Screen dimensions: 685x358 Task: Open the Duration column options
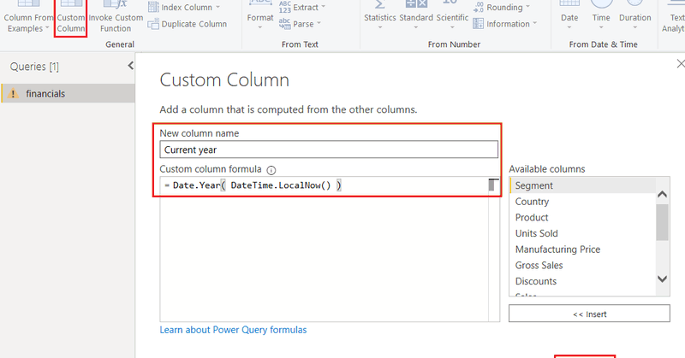pyautogui.click(x=634, y=17)
